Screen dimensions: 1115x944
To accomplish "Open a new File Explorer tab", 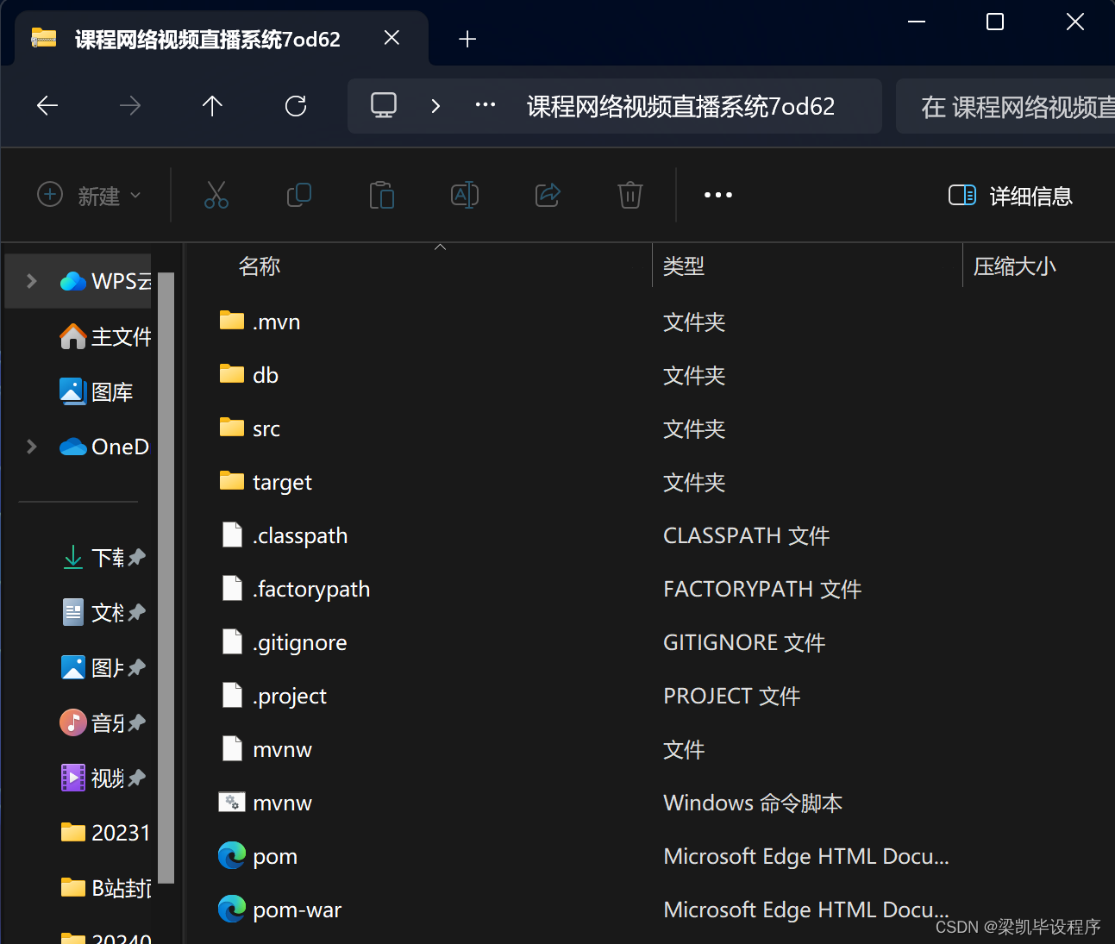I will 467,38.
